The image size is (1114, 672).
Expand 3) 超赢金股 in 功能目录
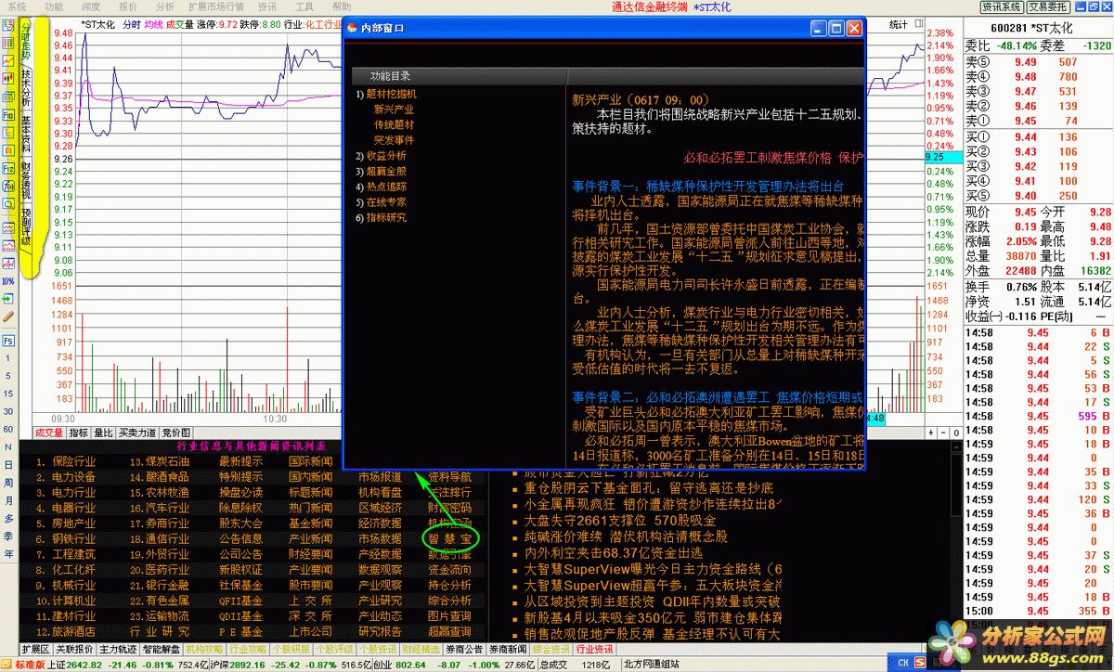tap(381, 172)
